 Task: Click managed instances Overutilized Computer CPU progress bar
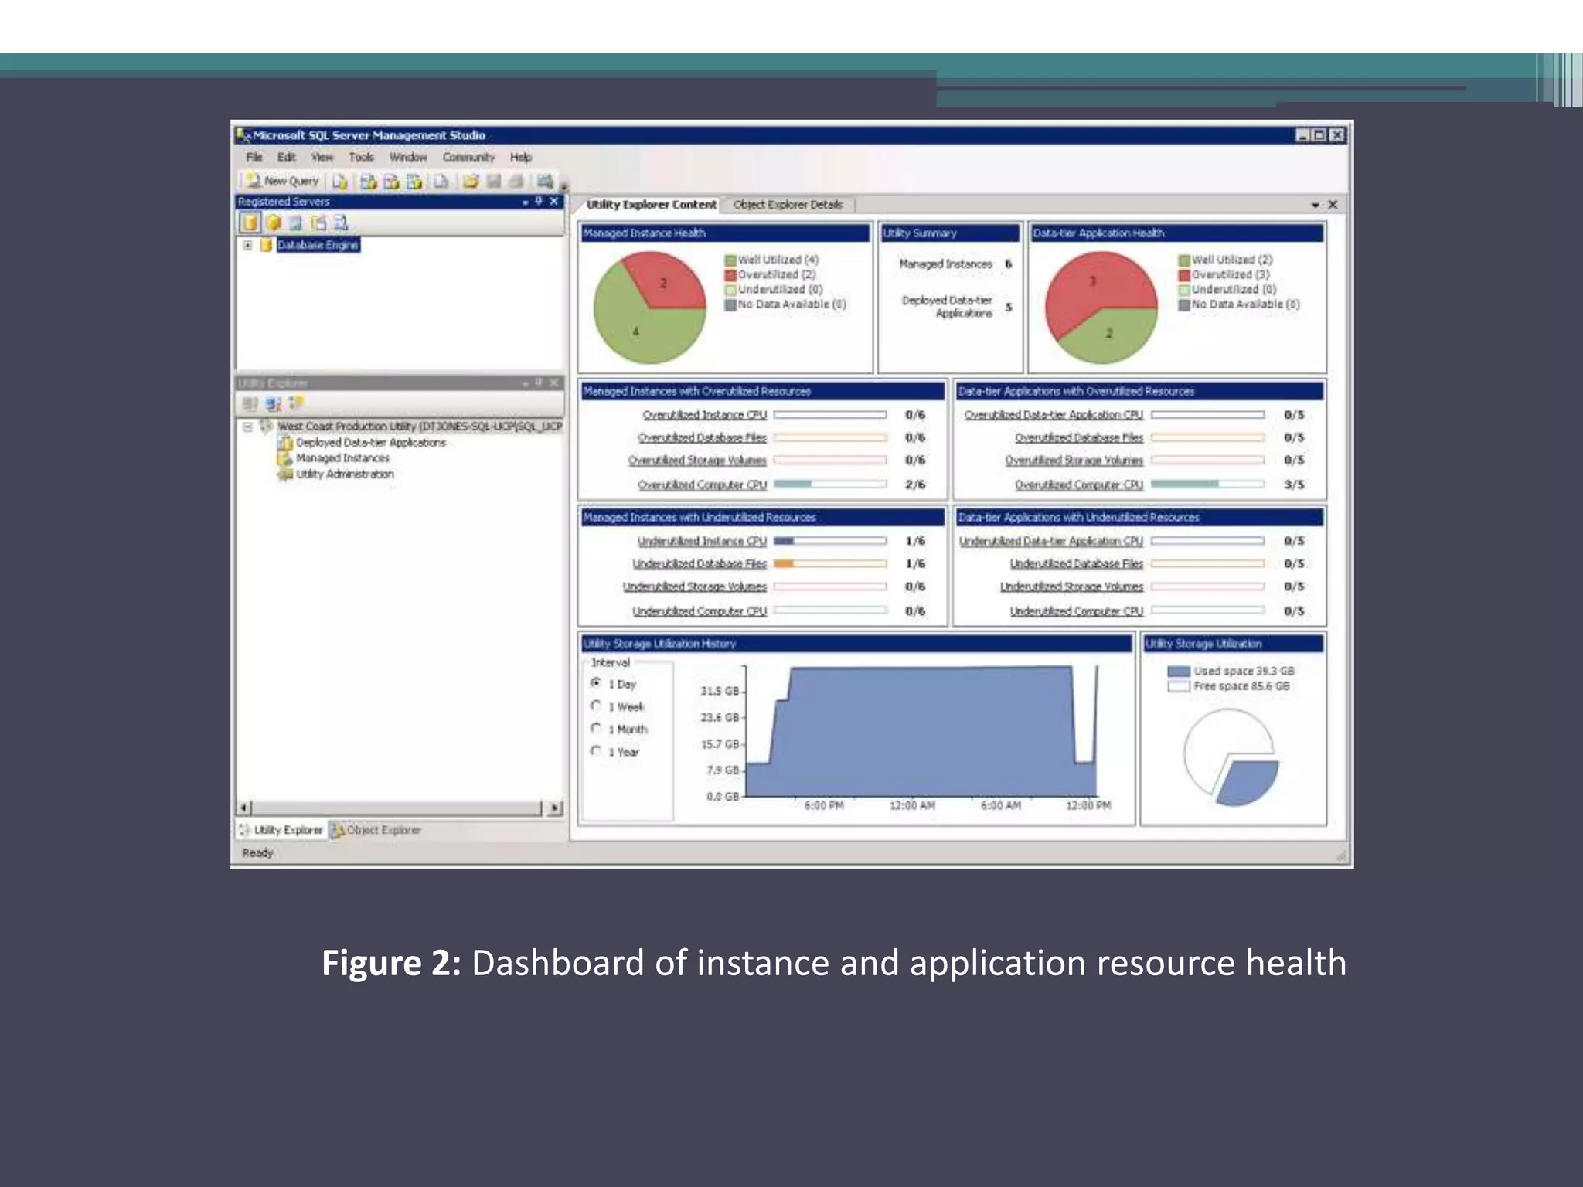point(830,485)
